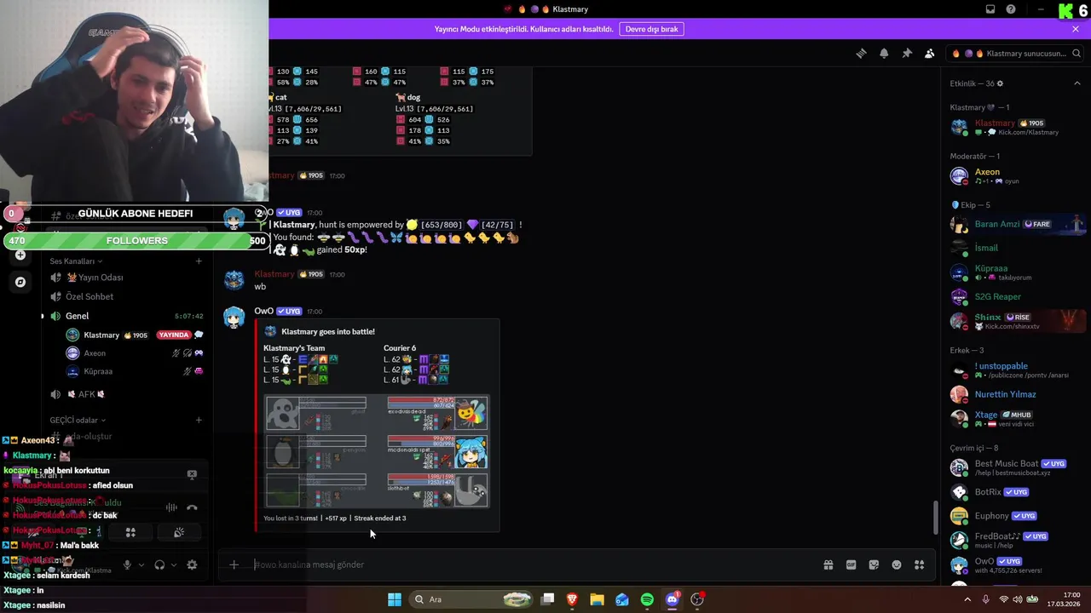
Task: Close the purple Yayıncı Modu banner
Action: coord(1076,29)
